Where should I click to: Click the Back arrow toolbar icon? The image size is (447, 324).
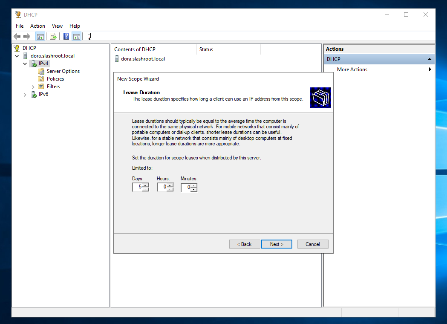17,37
